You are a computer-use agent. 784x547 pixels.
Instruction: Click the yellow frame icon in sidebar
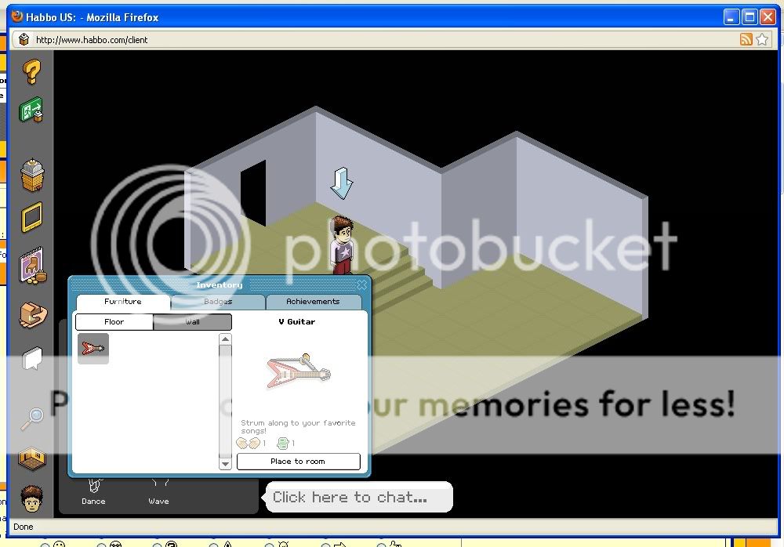(x=31, y=219)
